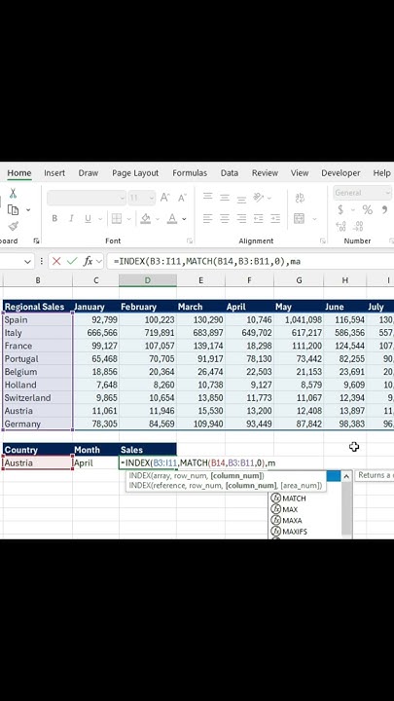Click Decrease Indent icon
Image resolution: width=394 pixels, height=701 pixels.
pos(258,219)
